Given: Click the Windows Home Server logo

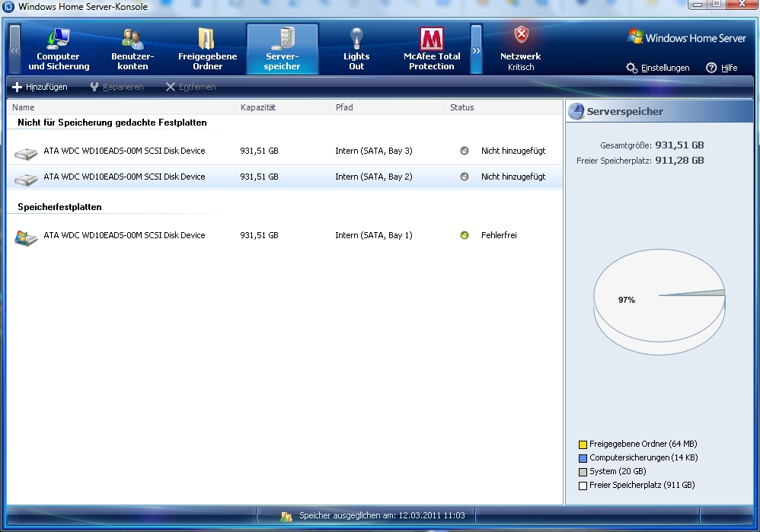Looking at the screenshot, I should (x=686, y=38).
